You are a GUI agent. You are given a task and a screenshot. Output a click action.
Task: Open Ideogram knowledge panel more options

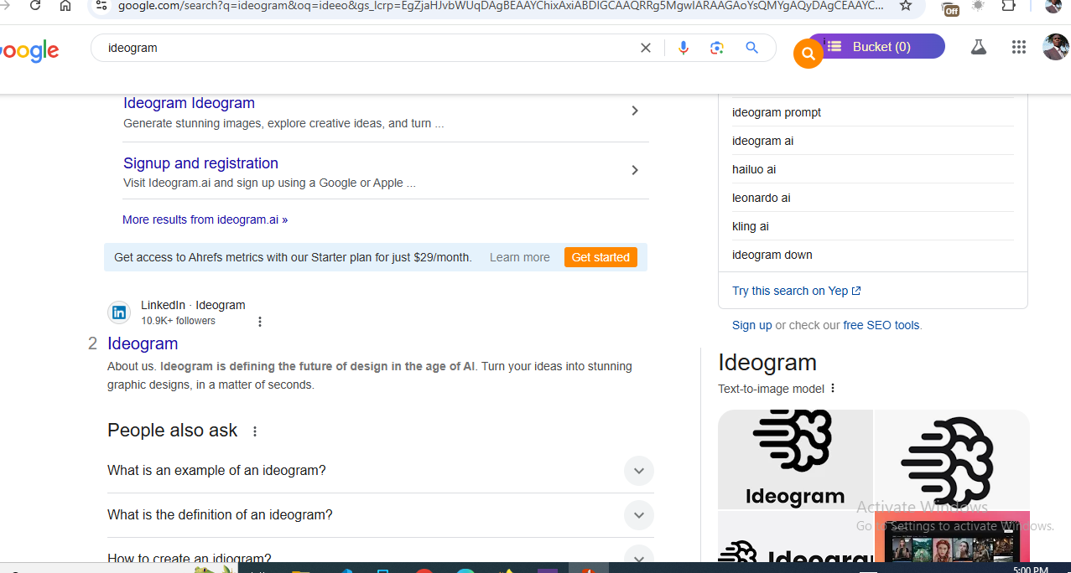tap(833, 389)
